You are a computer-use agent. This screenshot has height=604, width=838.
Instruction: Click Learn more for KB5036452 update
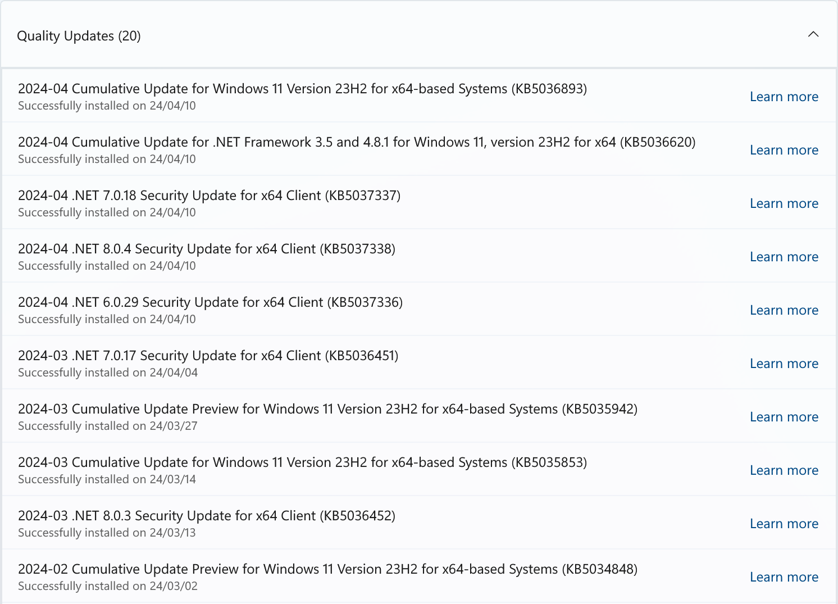pos(784,524)
